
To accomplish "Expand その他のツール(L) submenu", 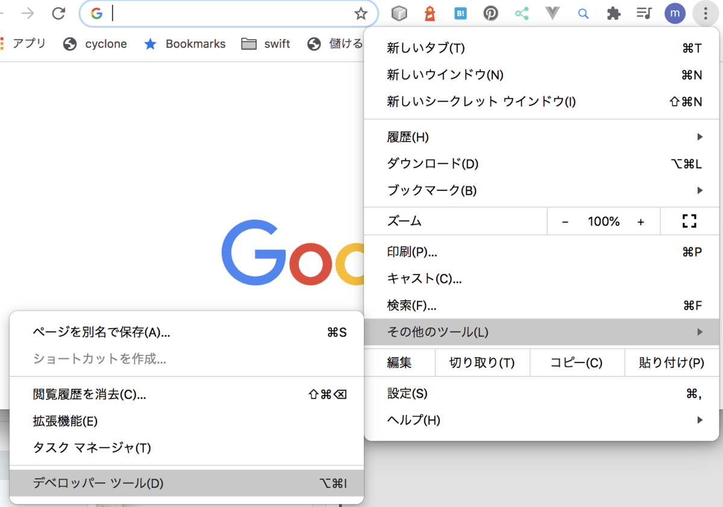I will (541, 332).
